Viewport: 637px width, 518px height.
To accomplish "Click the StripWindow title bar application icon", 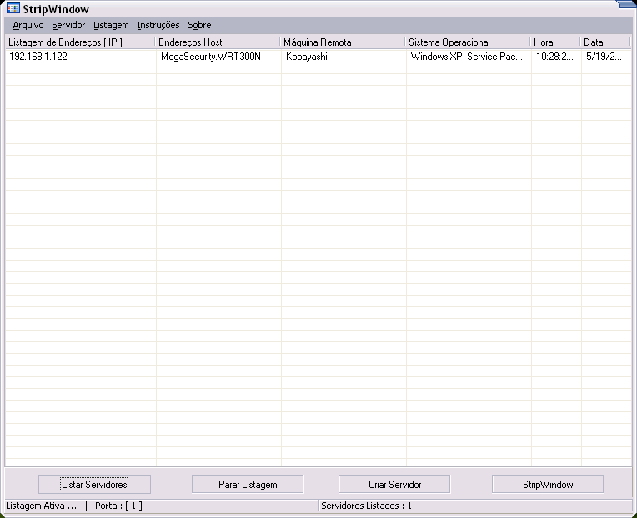I will (x=13, y=9).
